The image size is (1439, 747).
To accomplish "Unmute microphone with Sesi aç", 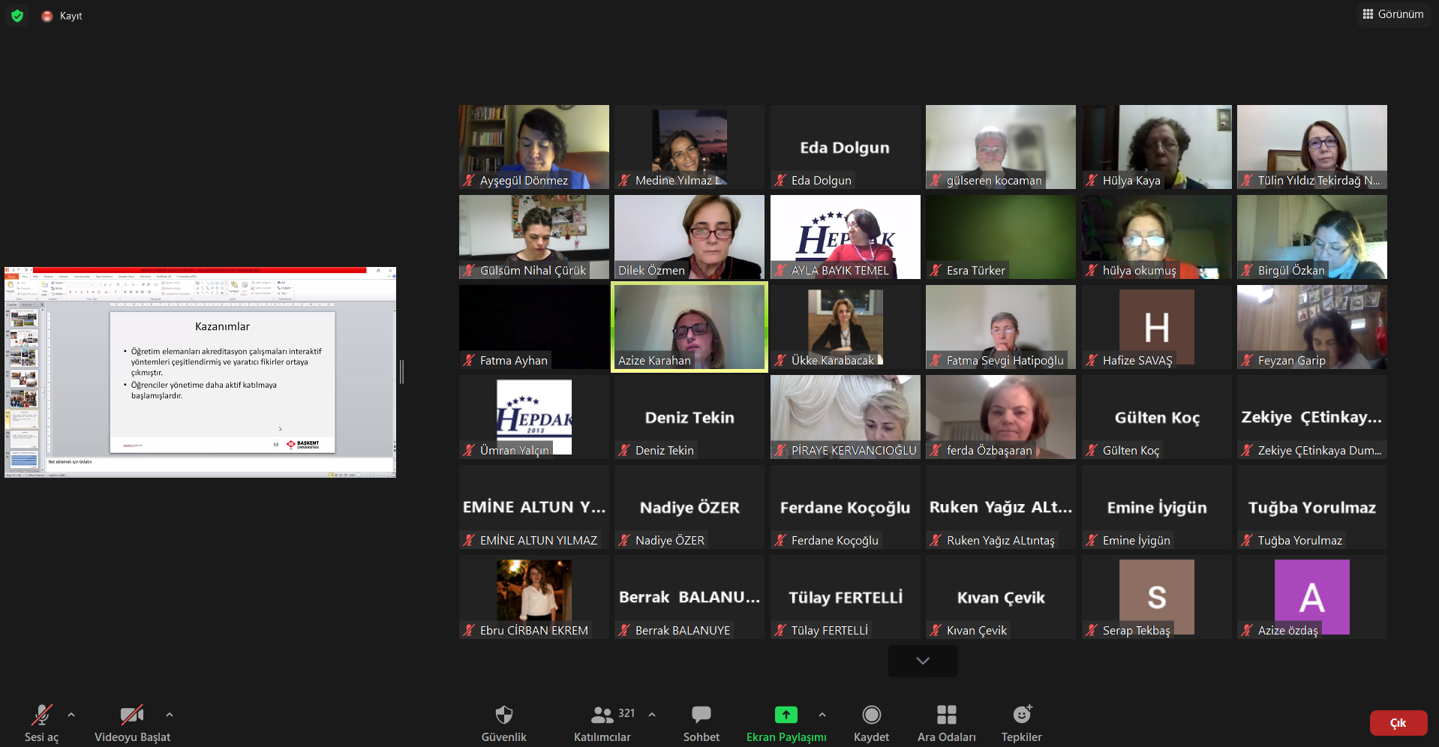I will point(41,715).
